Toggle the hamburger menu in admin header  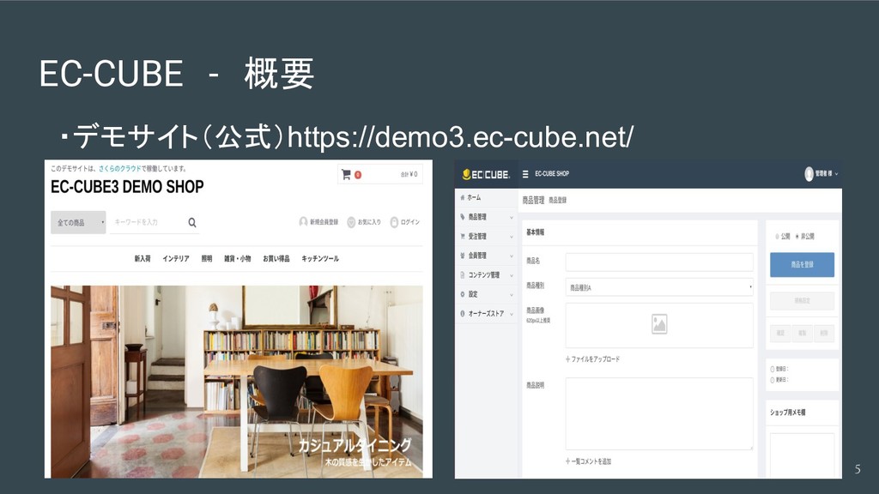(525, 174)
